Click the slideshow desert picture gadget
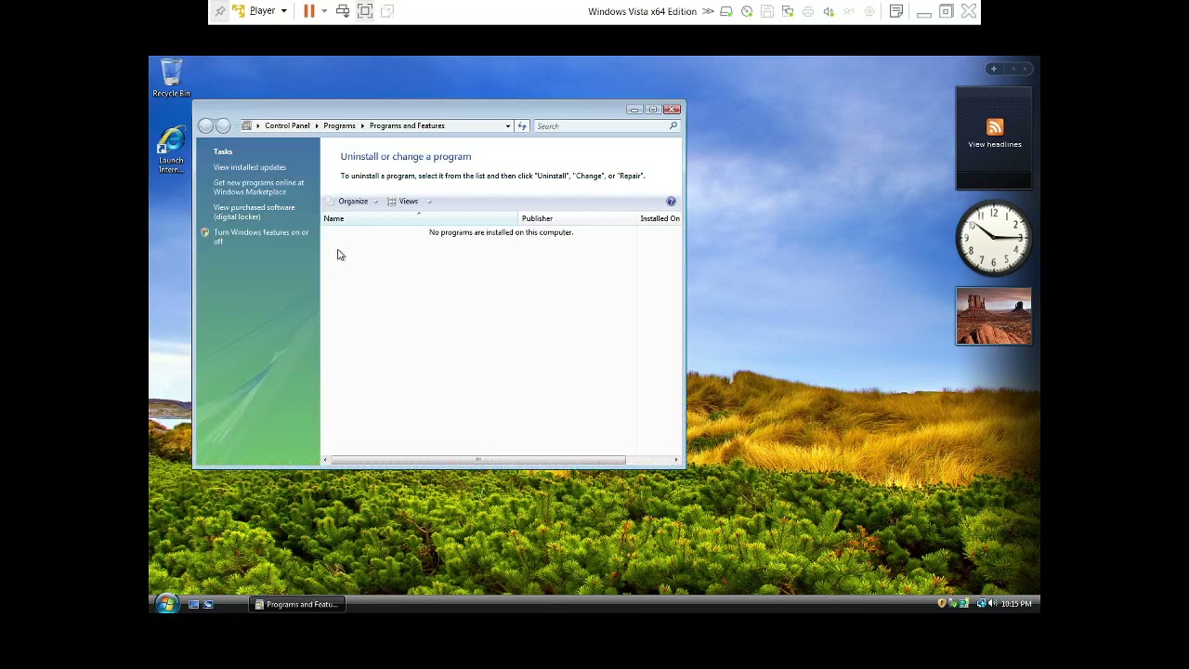1189x669 pixels. coord(994,316)
